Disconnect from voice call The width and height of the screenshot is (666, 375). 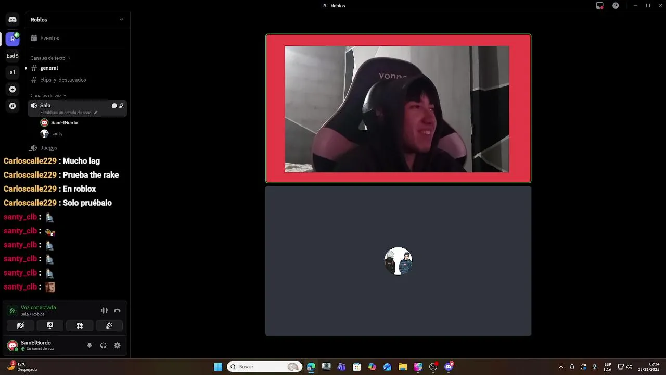click(117, 310)
